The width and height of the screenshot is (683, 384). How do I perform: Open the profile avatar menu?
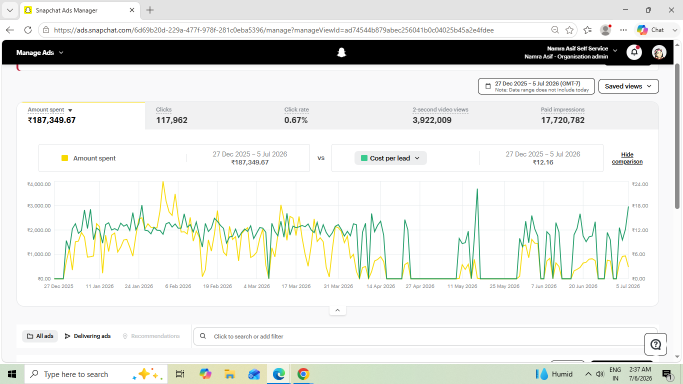(659, 52)
